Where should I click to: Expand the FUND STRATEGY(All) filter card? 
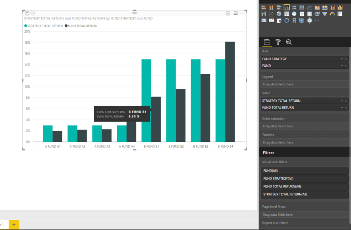(x=305, y=178)
